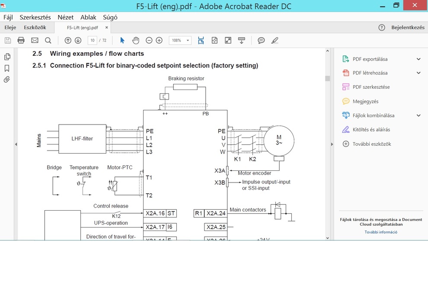Open the bookmarks panel in the left sidebar
The image size is (428, 282).
tap(7, 68)
